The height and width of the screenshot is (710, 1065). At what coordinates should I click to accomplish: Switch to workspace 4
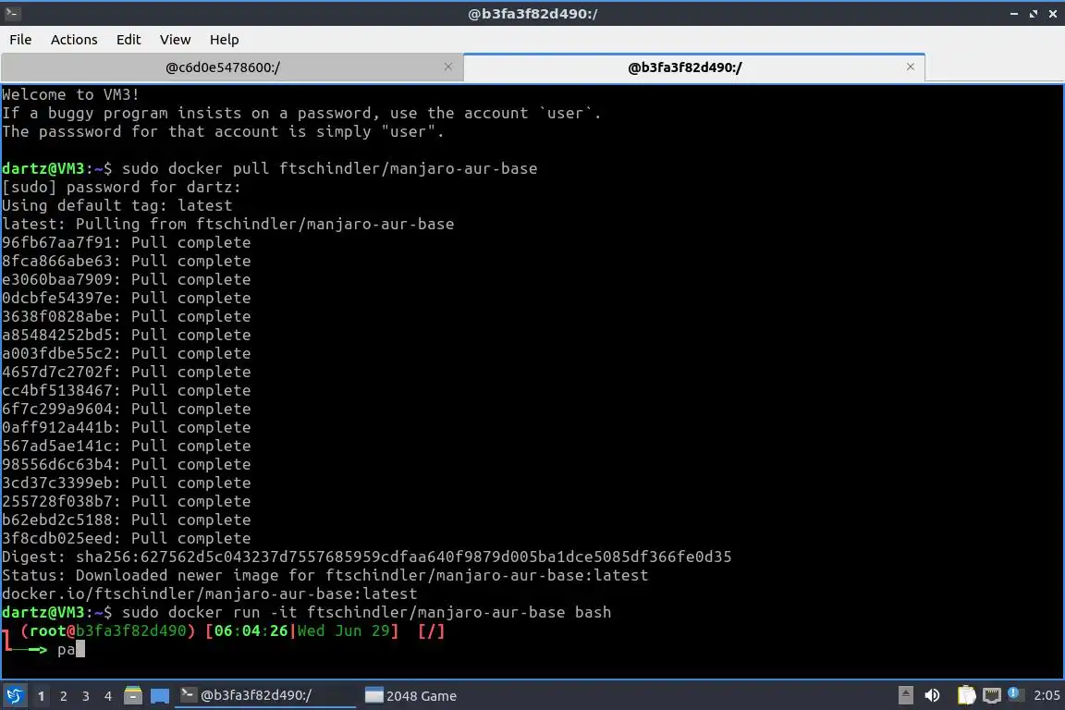pyautogui.click(x=108, y=696)
